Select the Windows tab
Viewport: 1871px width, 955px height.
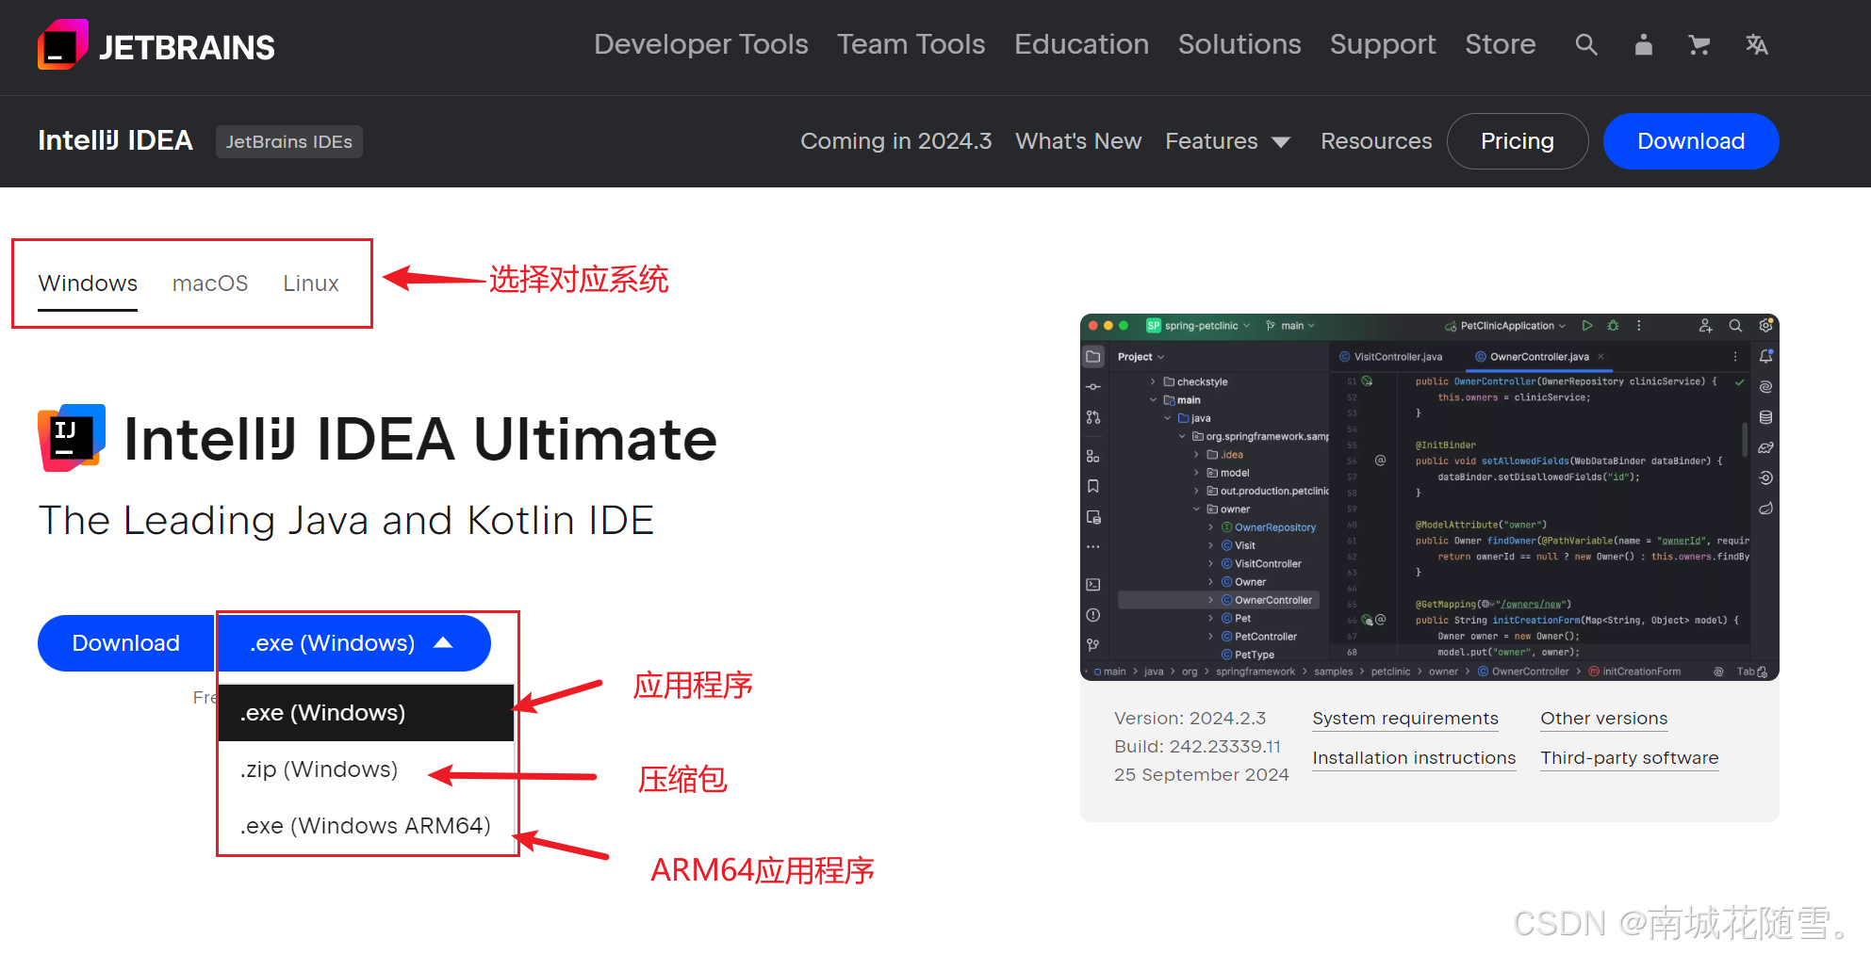click(x=88, y=283)
